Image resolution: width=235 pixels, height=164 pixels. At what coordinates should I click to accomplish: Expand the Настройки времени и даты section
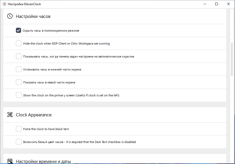pyautogui.click(x=115, y=159)
